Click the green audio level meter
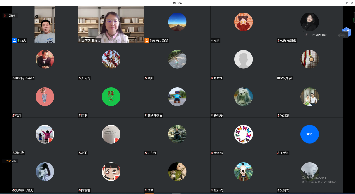The image size is (355, 194). point(354,17)
